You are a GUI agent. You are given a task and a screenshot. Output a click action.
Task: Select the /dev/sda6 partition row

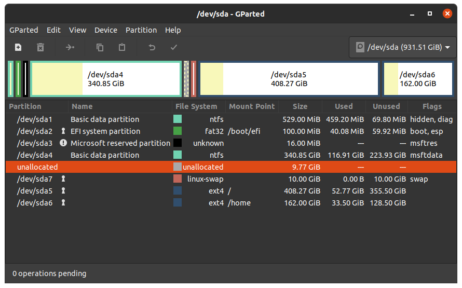pos(231,202)
